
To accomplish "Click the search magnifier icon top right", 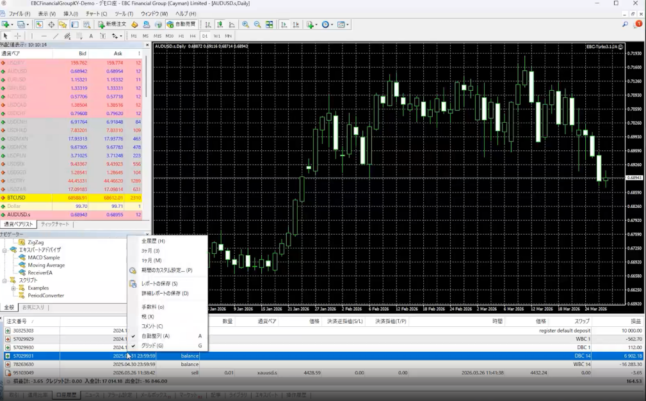I will 625,25.
